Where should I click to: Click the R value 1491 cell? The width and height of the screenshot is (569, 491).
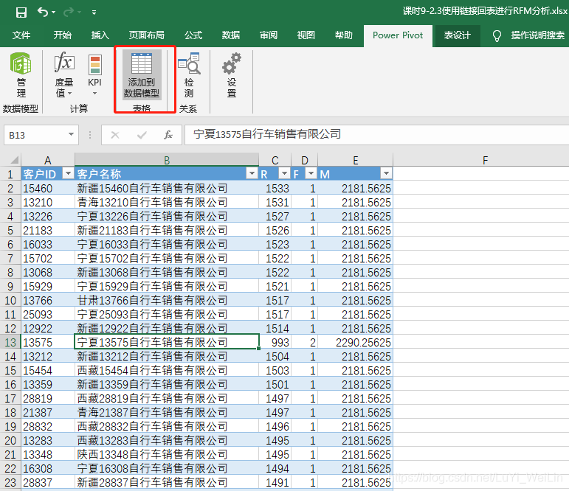tap(275, 483)
